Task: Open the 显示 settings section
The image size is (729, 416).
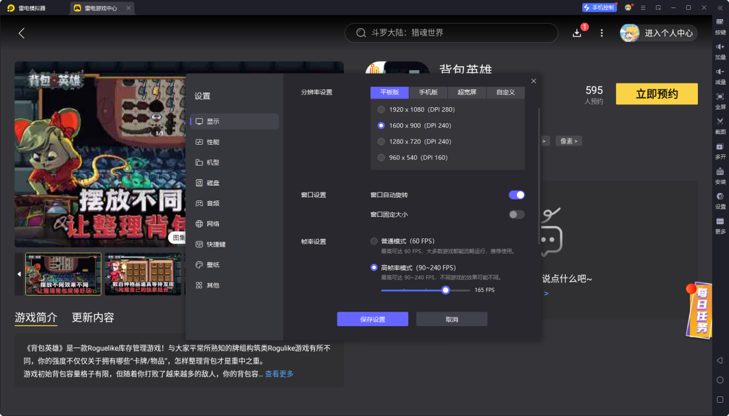Action: click(x=234, y=122)
